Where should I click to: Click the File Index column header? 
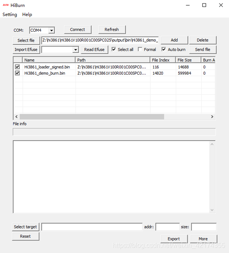(x=163, y=60)
